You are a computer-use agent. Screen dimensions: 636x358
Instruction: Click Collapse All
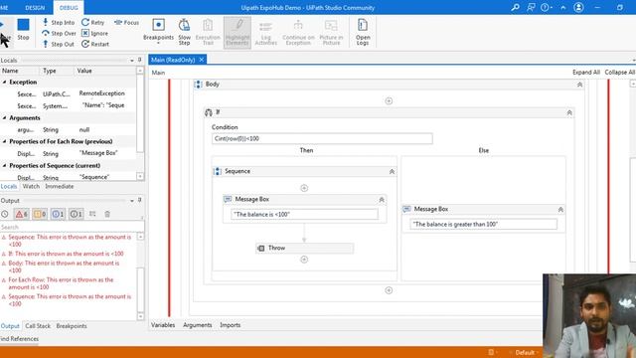pyautogui.click(x=619, y=72)
